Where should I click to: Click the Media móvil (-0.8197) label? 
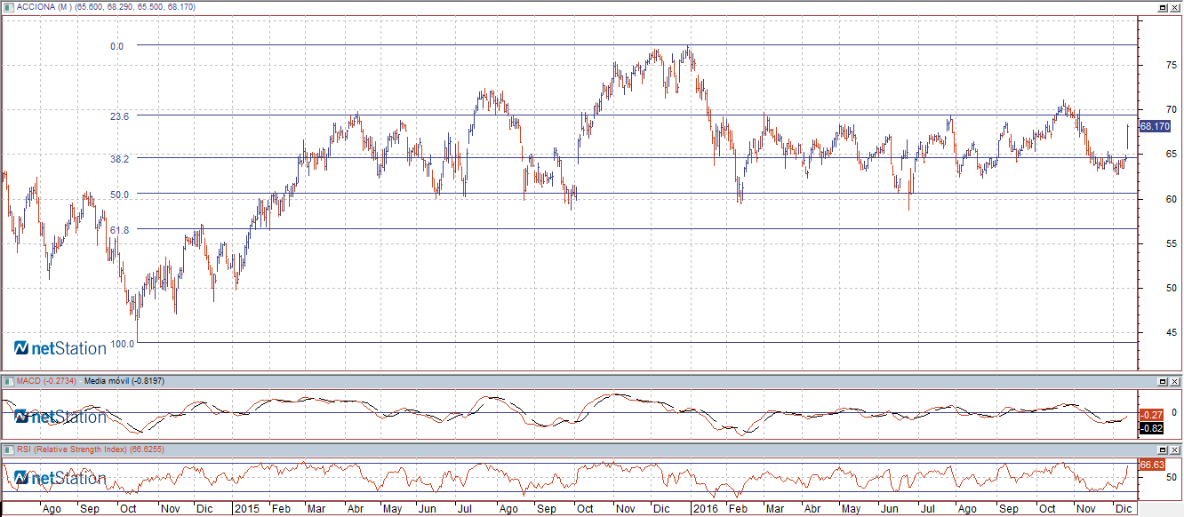point(124,381)
